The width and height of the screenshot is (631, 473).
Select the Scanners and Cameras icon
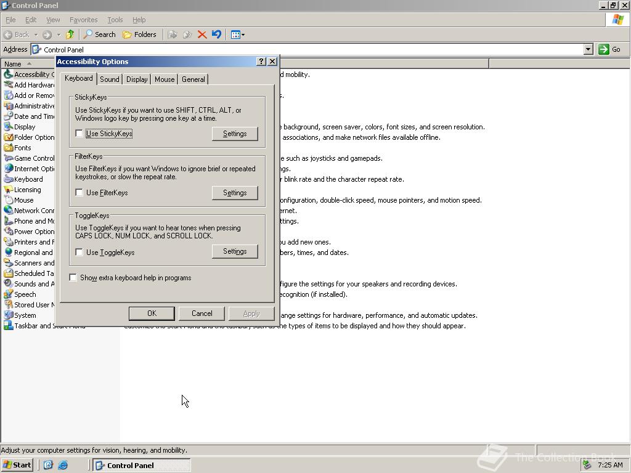tap(9, 262)
